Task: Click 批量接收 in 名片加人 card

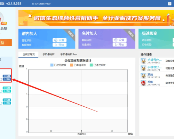Action: [x=87, y=44]
